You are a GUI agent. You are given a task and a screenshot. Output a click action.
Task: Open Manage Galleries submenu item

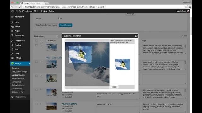tap(18, 75)
